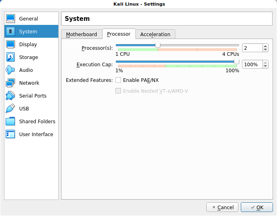Viewport: 277px width, 216px height.
Task: Switch to the Motherboard tab
Action: tap(82, 34)
